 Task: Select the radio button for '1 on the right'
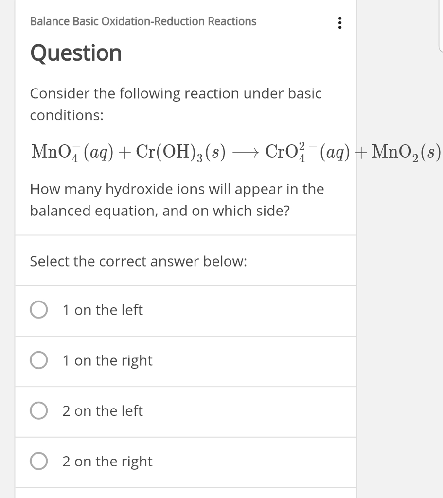point(39,360)
